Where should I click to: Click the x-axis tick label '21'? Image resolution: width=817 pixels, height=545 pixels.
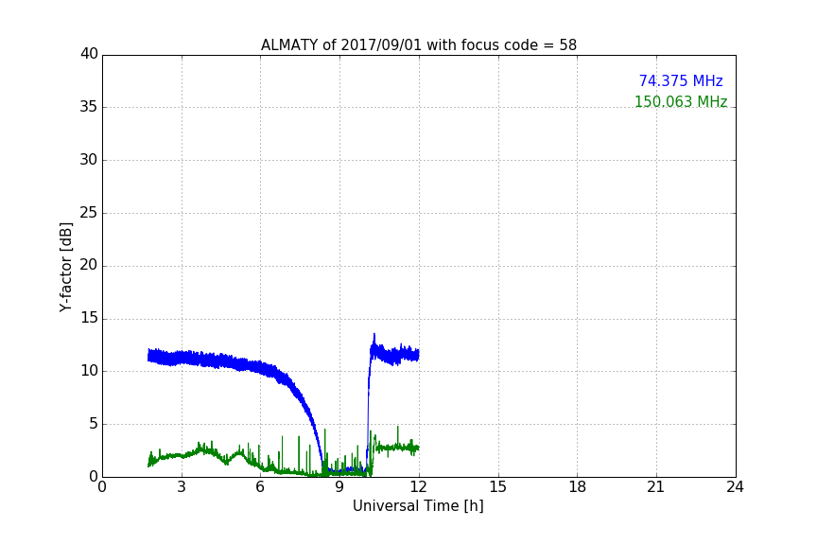pos(656,487)
